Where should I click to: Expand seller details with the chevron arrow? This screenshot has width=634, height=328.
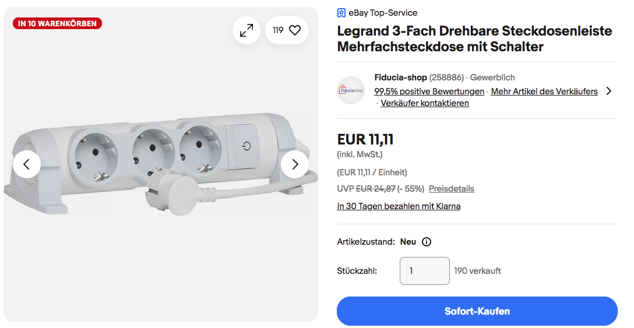click(x=609, y=91)
